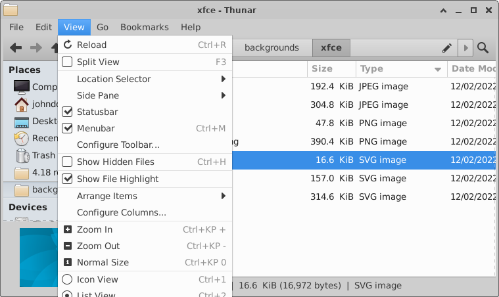
Task: Click the Type column sort arrow
Action: click(x=438, y=69)
